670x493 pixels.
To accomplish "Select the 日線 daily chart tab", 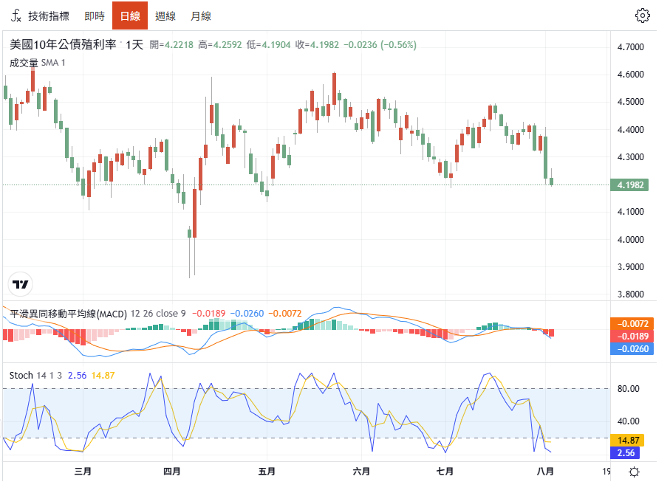I will click(130, 15).
